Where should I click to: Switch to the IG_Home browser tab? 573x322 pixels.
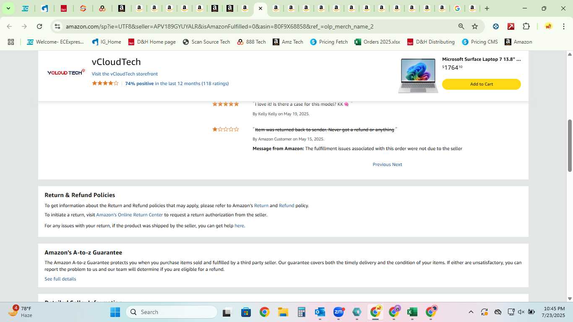44,8
